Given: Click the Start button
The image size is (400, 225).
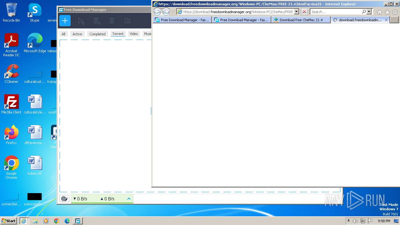Looking at the screenshot, I should tap(8, 221).
